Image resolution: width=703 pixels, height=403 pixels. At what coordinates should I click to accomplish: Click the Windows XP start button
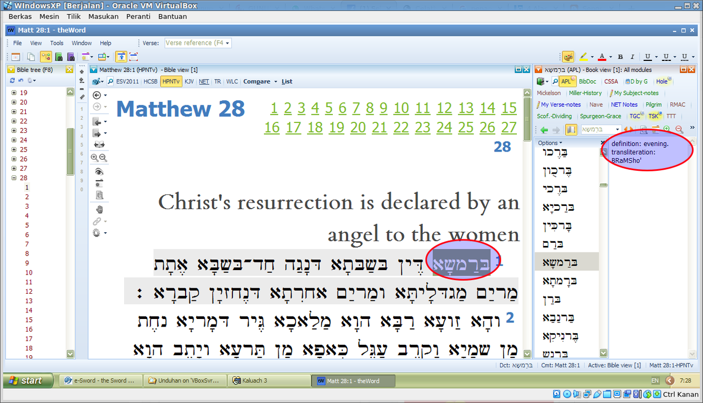29,380
